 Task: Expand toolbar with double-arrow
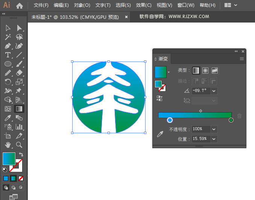pos(4,14)
